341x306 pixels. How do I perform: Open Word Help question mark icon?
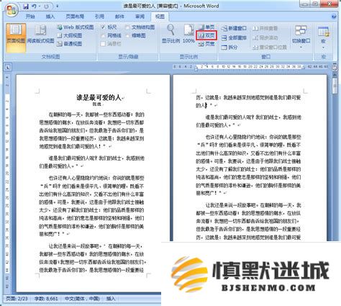(334, 17)
